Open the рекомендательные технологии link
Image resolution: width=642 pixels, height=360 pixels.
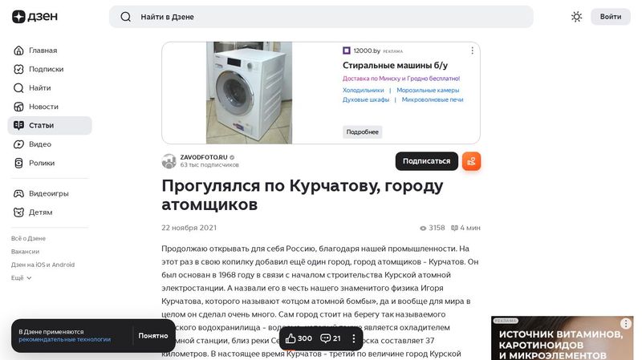[x=65, y=339]
